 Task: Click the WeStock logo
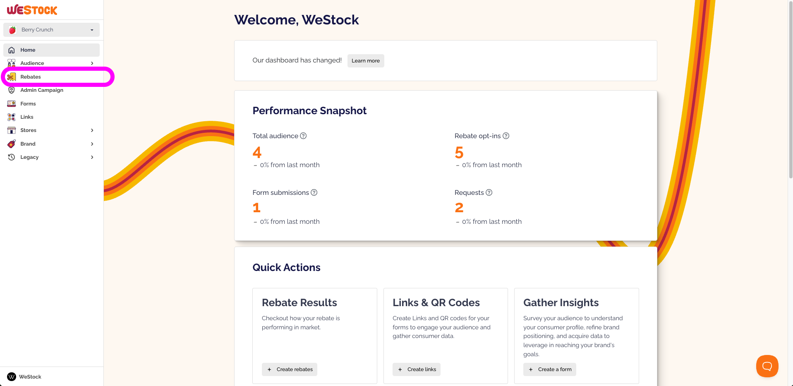point(32,10)
